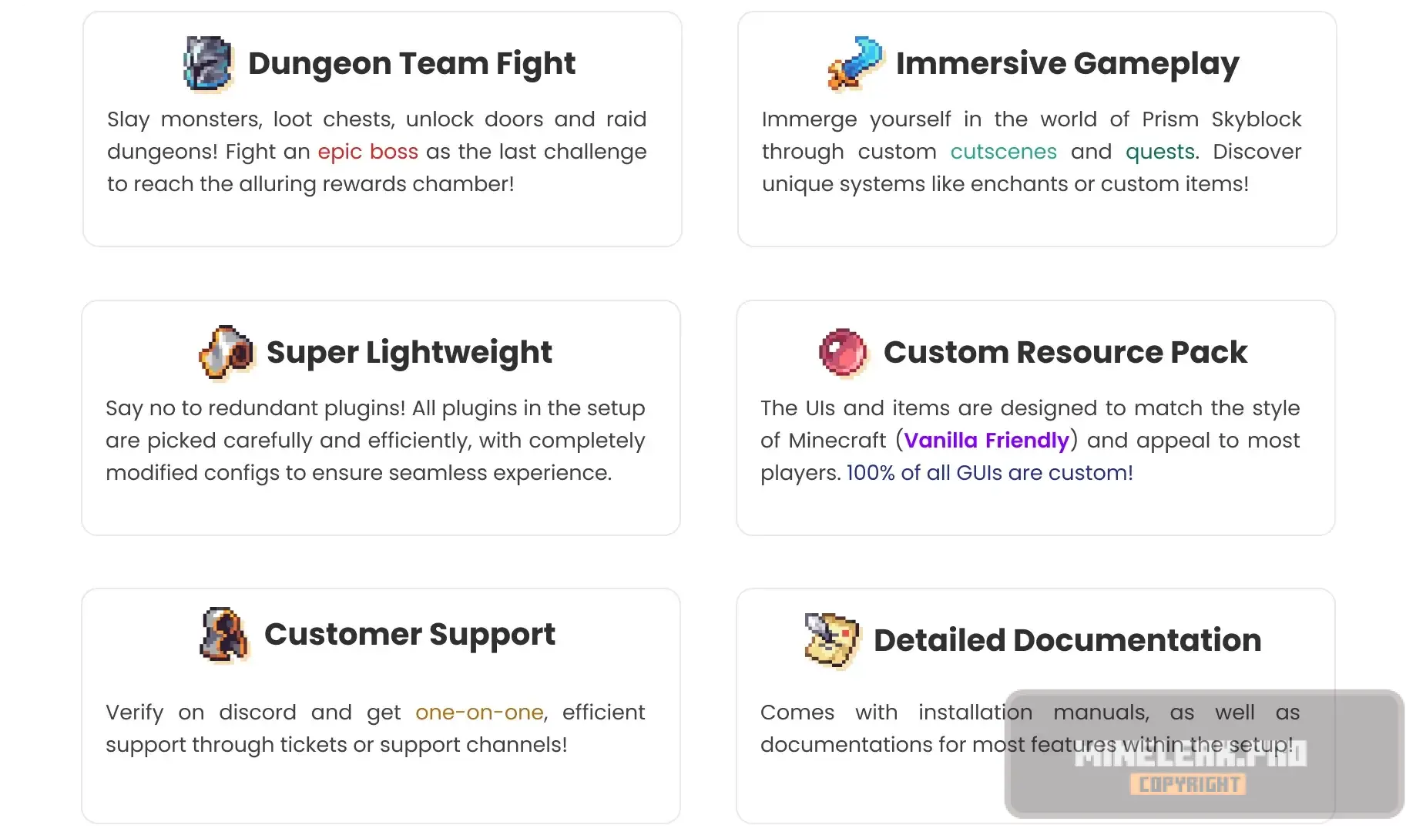
Task: Click the Customer Support heading
Action: pos(410,635)
